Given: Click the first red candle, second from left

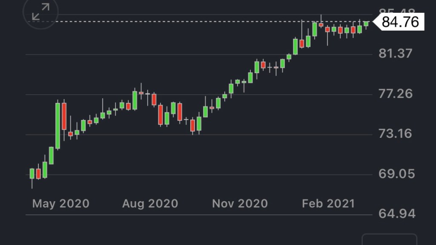Looking at the screenshot, I should click(38, 174).
